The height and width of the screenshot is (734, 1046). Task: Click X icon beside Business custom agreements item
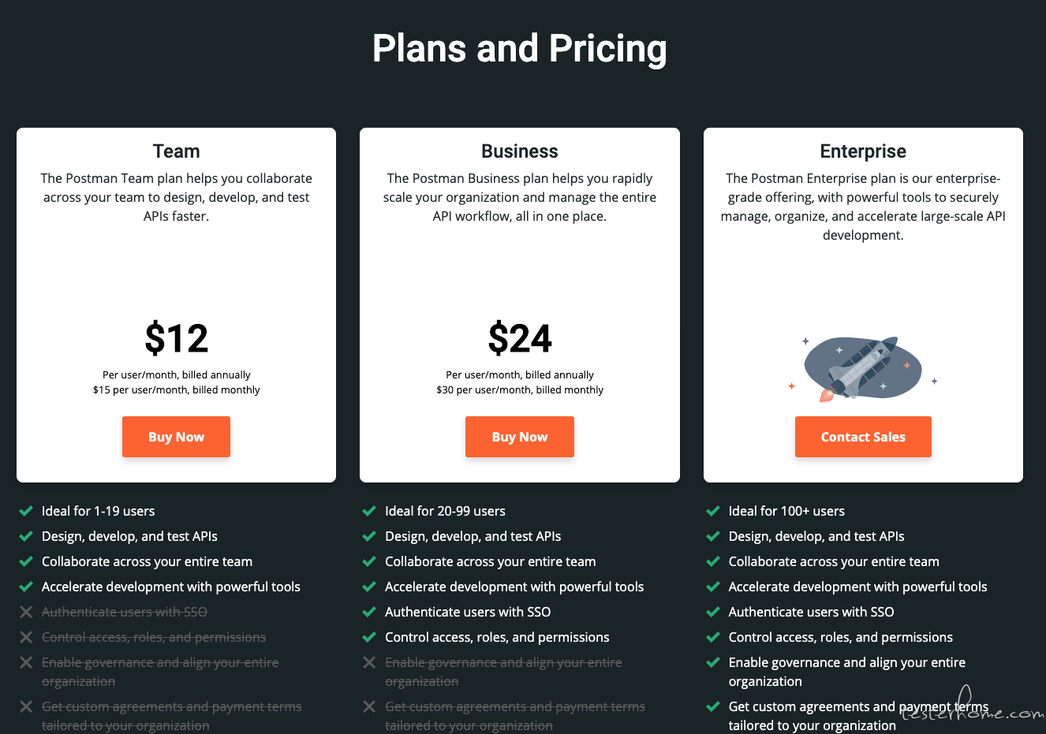pyautogui.click(x=369, y=706)
